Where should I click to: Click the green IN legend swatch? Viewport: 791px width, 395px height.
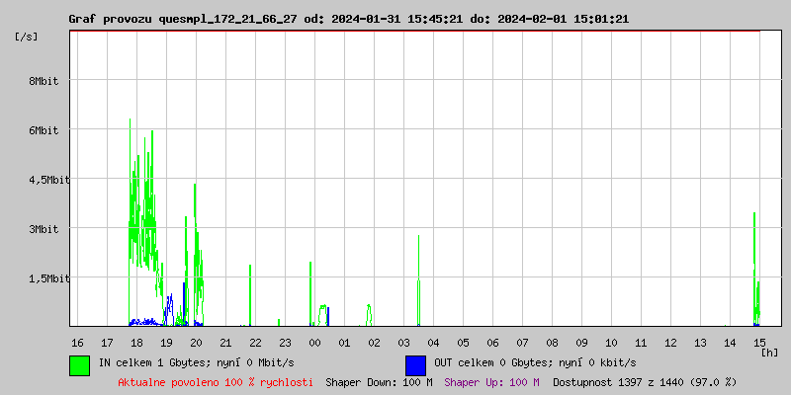tap(79, 364)
